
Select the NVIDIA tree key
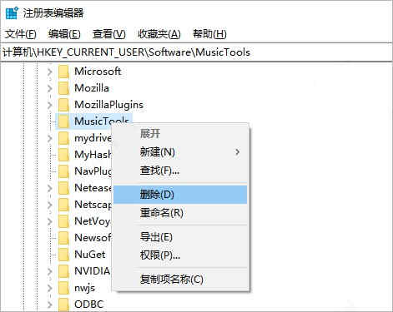click(x=93, y=271)
